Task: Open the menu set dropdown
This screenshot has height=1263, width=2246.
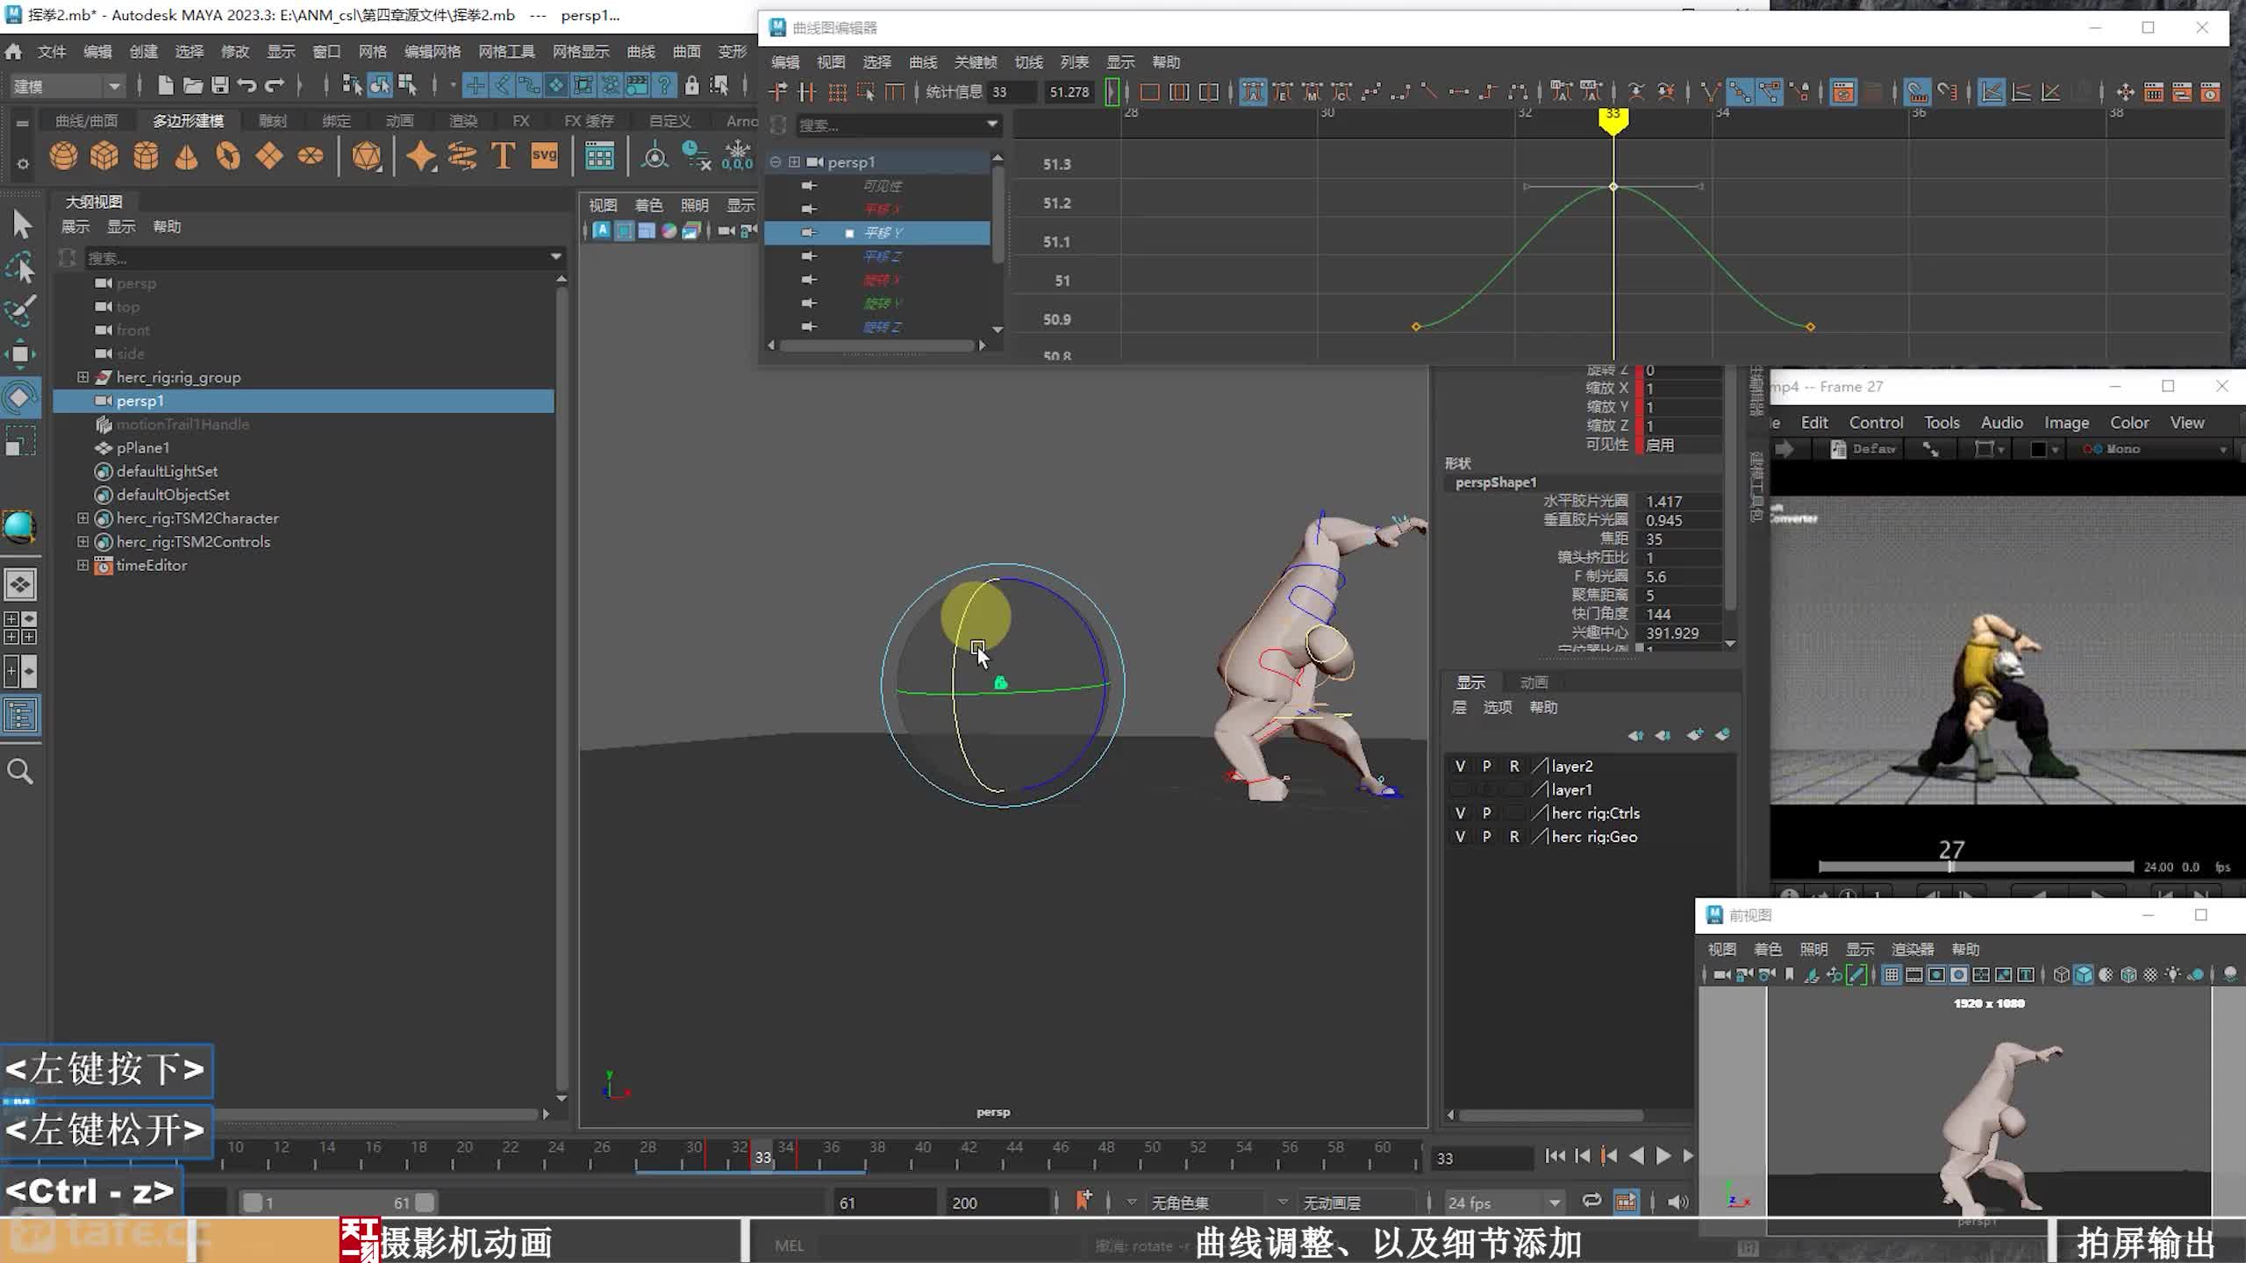Action: 67,86
